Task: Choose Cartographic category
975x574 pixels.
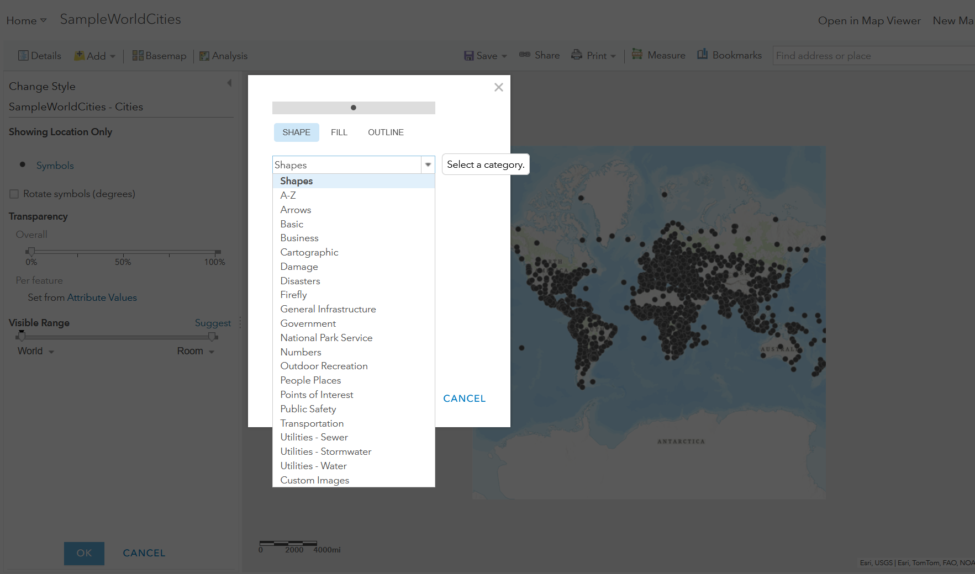Action: point(354,252)
